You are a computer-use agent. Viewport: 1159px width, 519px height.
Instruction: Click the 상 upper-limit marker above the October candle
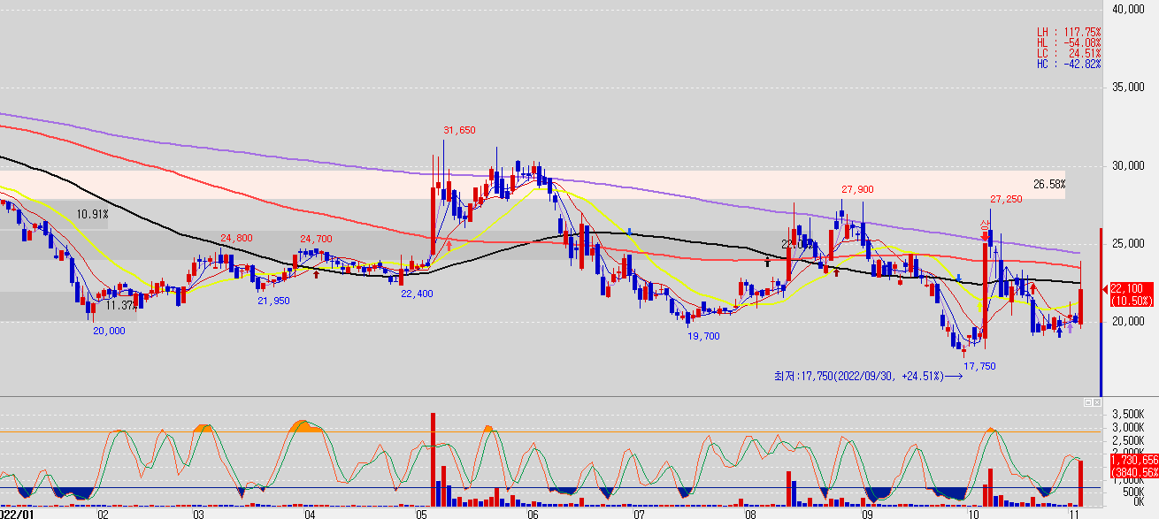984,226
